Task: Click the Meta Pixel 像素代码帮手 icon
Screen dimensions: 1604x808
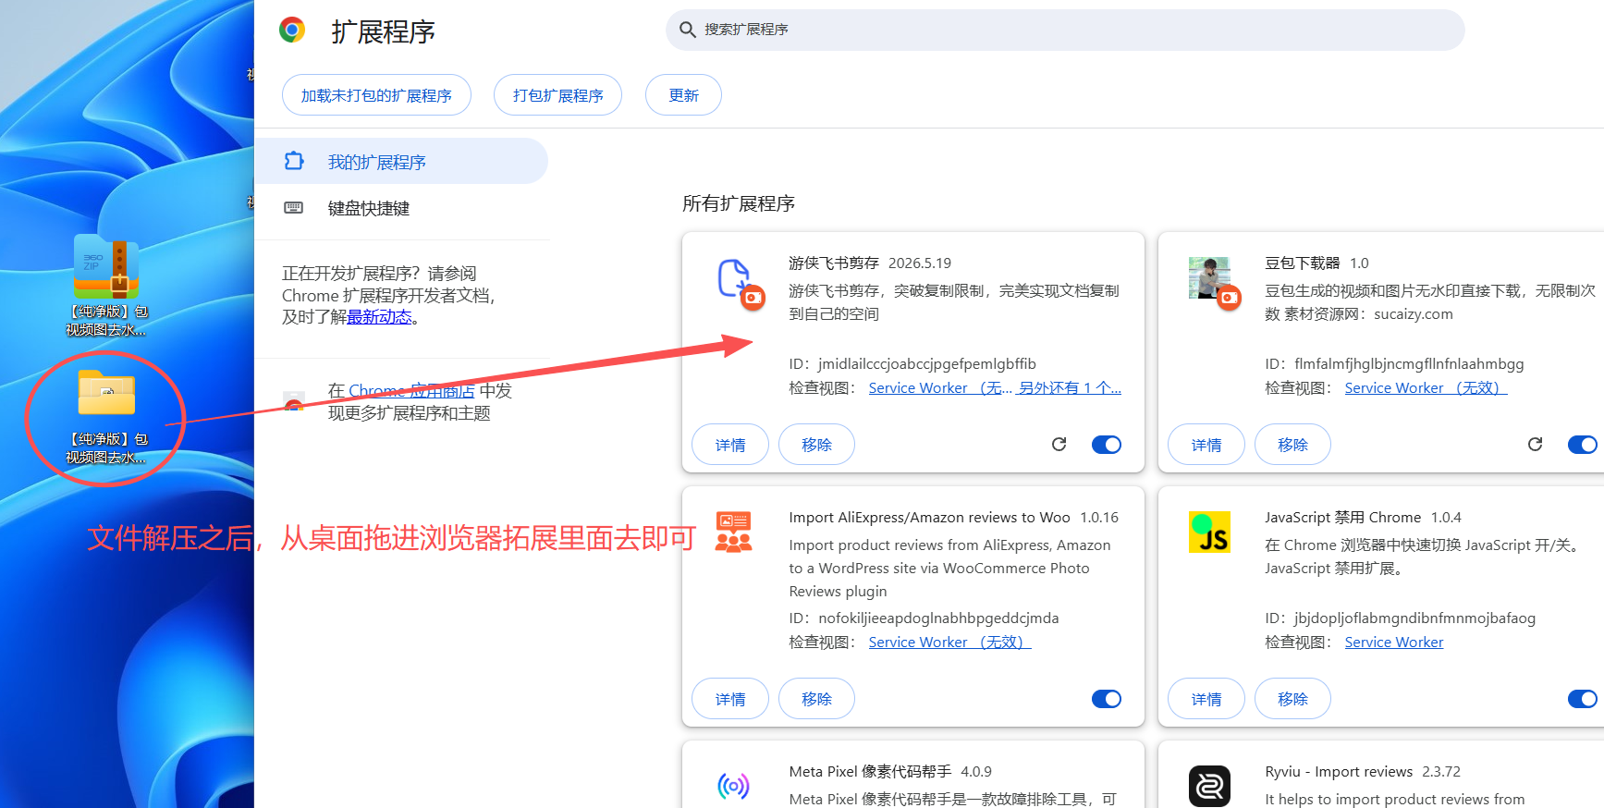Action: pyautogui.click(x=733, y=786)
